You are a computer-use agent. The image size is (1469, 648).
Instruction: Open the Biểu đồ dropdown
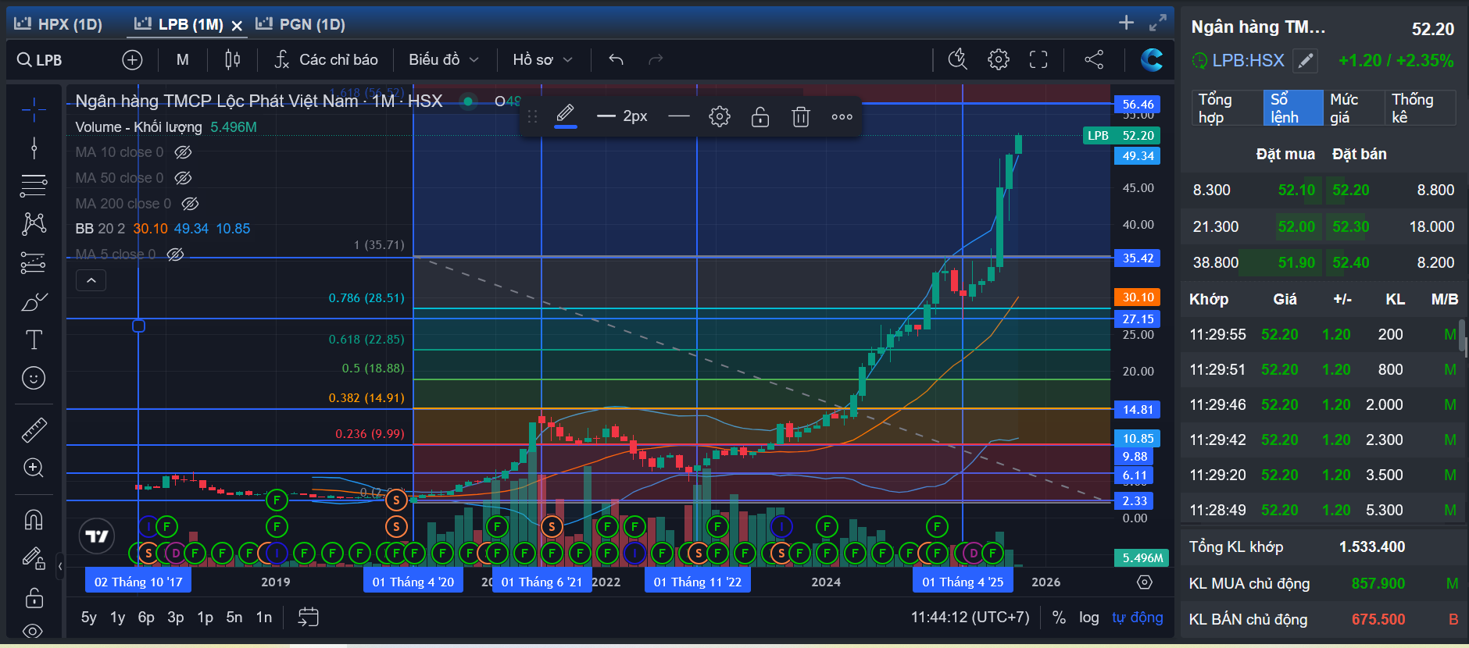443,60
